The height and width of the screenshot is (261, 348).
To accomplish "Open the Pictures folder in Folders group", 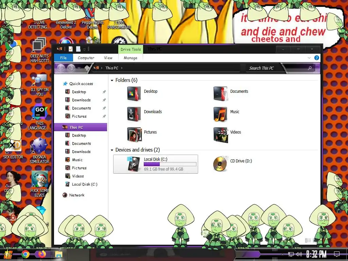I will [142, 134].
